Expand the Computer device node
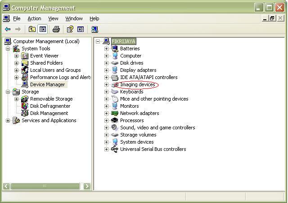Image resolution: width=288 pixels, height=203 pixels. 106,56
